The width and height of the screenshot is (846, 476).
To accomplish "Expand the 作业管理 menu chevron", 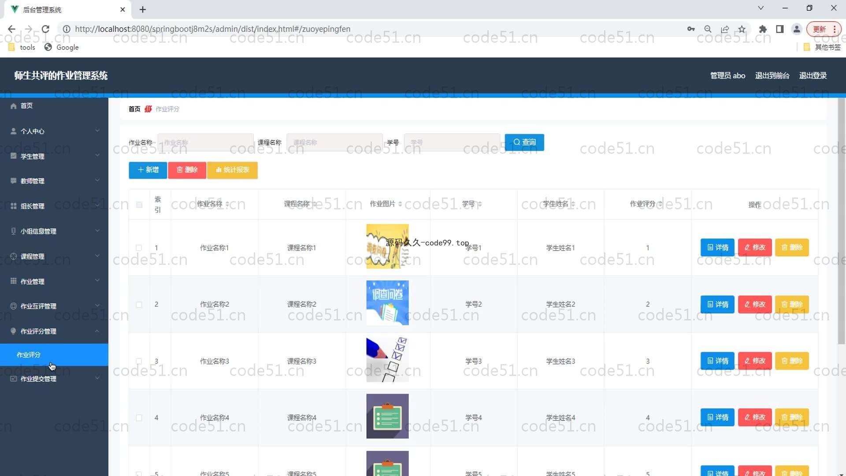I will coord(97,280).
